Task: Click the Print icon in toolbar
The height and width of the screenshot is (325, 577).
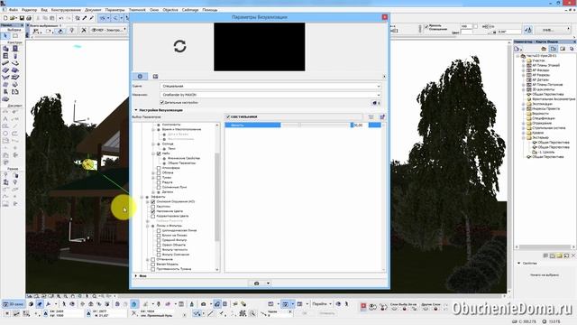Action: click(29, 18)
